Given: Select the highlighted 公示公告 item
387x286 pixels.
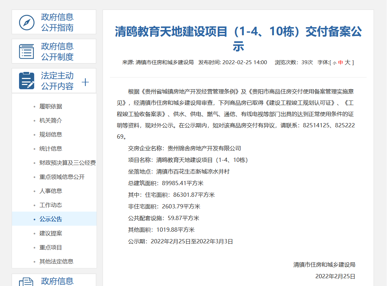Looking at the screenshot, I should point(51,219).
